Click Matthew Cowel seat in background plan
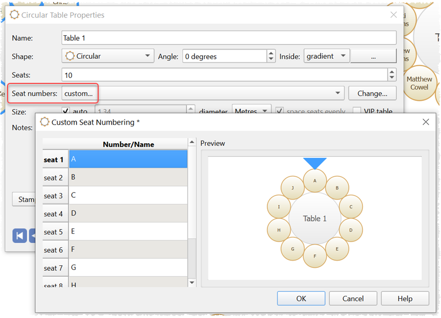The image size is (441, 318). tap(419, 83)
